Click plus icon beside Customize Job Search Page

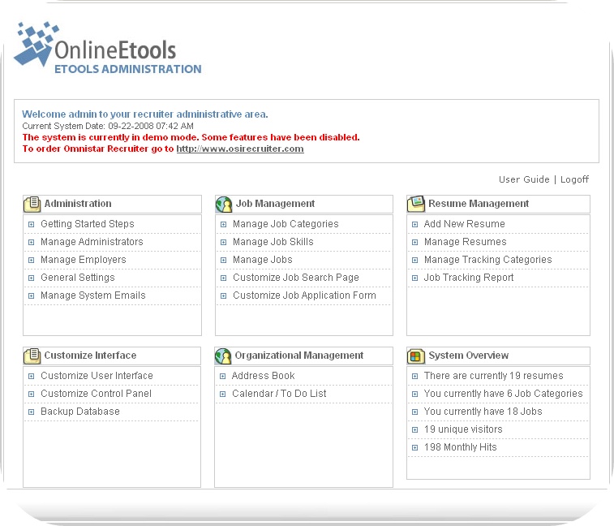pos(223,278)
